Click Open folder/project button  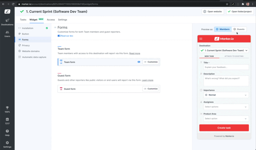pyautogui.click(x=240, y=12)
